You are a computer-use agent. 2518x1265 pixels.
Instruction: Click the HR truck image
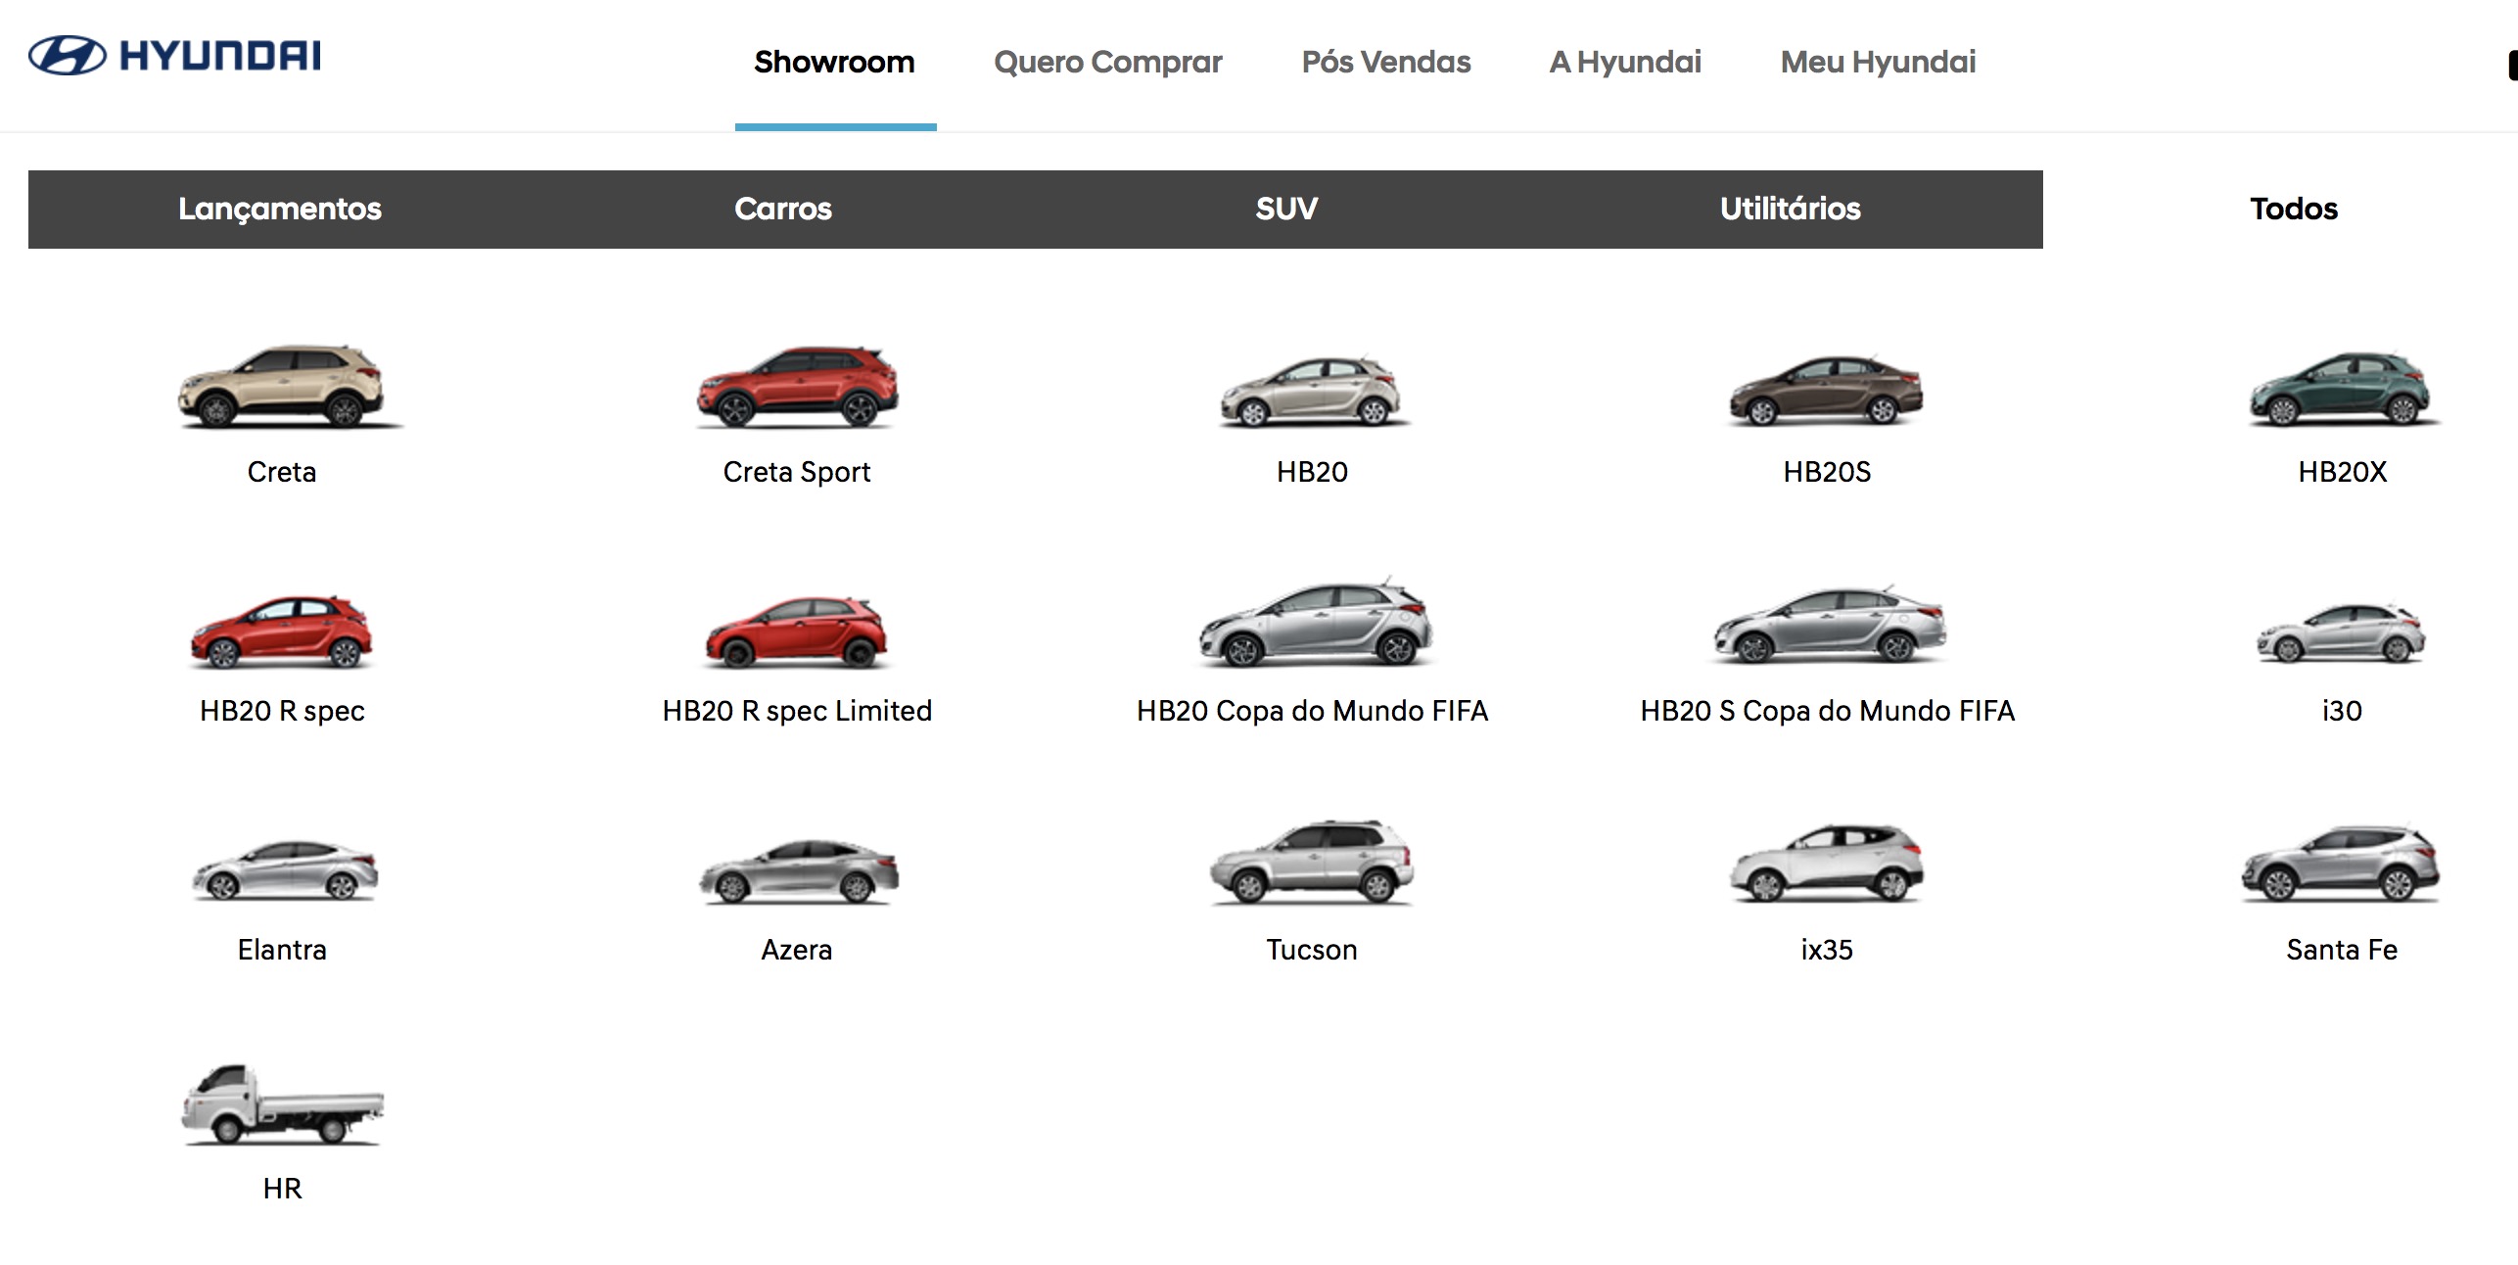coord(282,1104)
